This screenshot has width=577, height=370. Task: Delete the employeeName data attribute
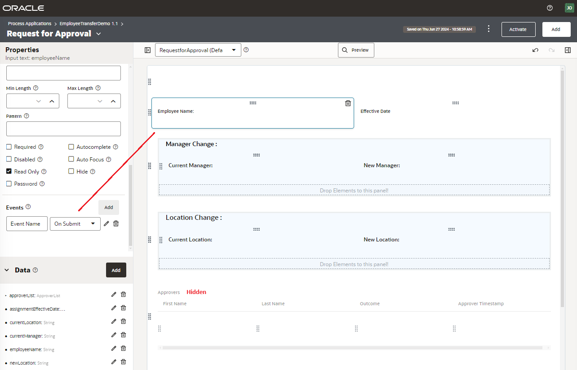point(124,348)
